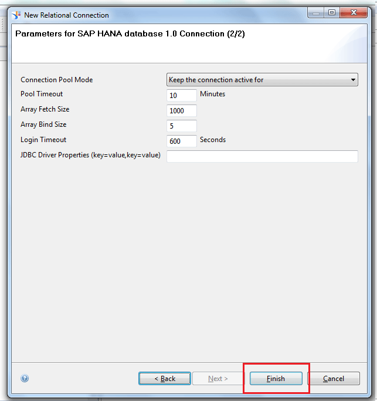Go back with the Back button

165,379
